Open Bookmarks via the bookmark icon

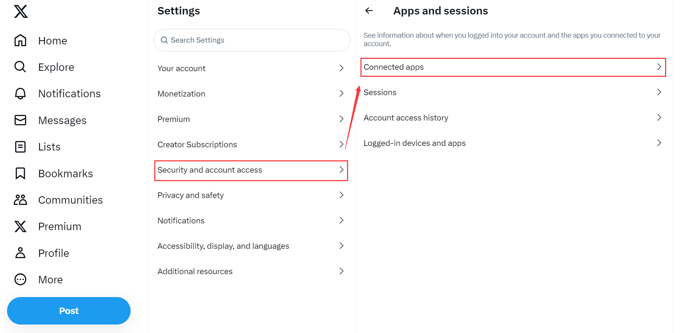coord(20,173)
